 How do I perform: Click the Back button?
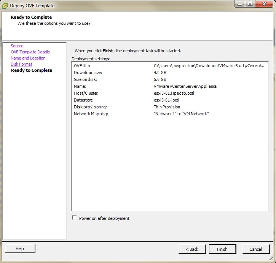click(192, 249)
